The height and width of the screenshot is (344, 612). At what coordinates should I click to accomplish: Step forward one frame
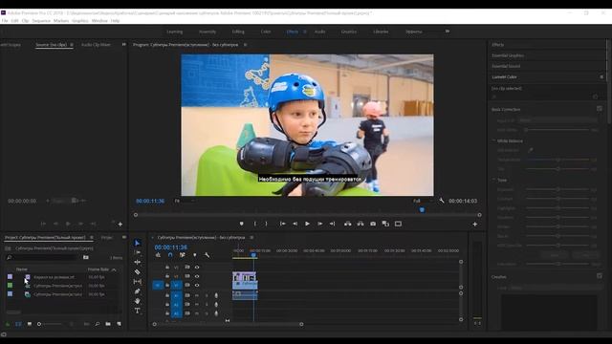(320, 224)
